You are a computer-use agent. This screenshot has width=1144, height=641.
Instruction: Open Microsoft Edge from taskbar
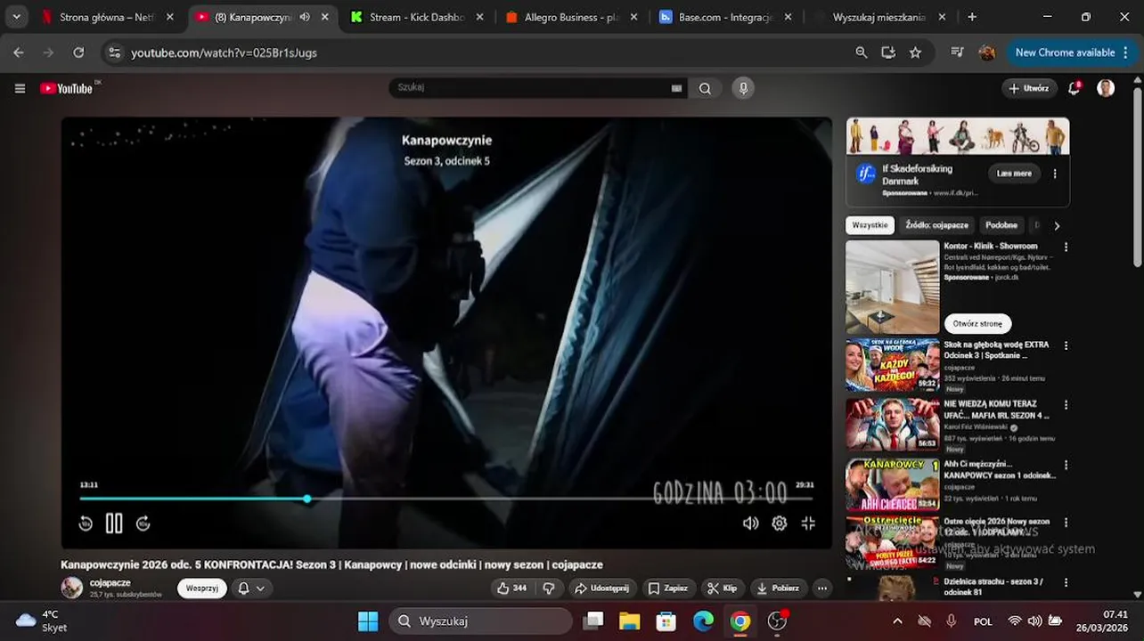coord(704,621)
